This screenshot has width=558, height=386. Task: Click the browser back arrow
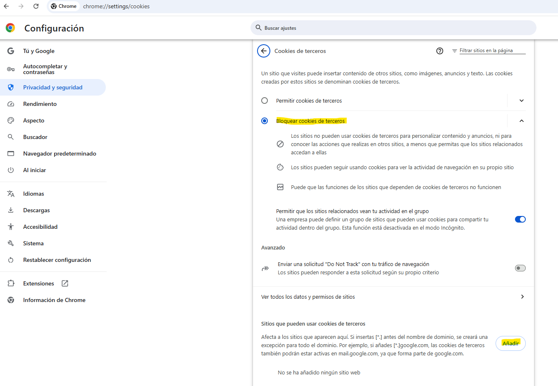tap(6, 6)
